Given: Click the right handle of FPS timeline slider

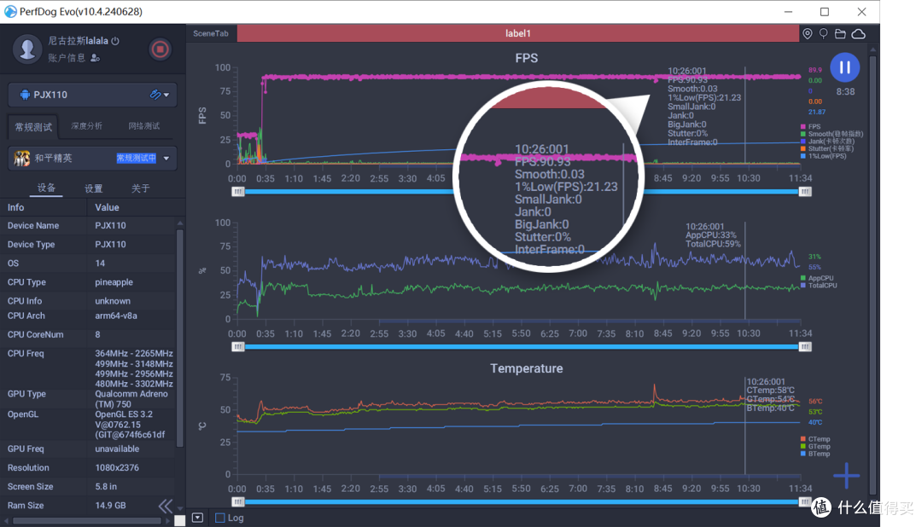Looking at the screenshot, I should [x=804, y=192].
